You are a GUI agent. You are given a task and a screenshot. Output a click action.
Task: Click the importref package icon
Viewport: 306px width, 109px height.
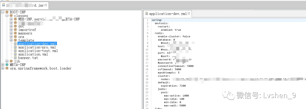pyautogui.click(x=15, y=30)
